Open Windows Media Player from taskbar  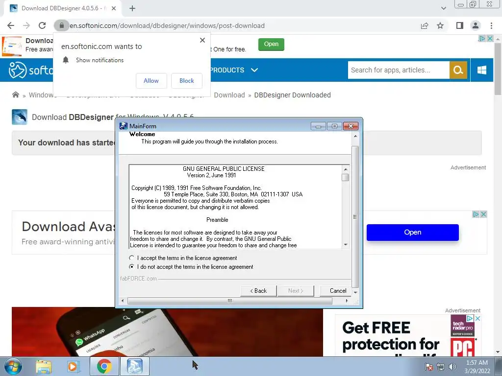click(73, 367)
